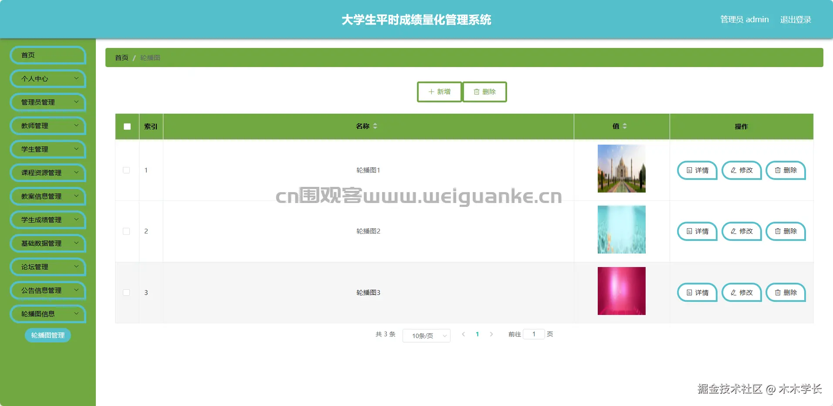The width and height of the screenshot is (833, 406).
Task: Expand the 公告信息管理 sidebar menu
Action: [x=48, y=291]
